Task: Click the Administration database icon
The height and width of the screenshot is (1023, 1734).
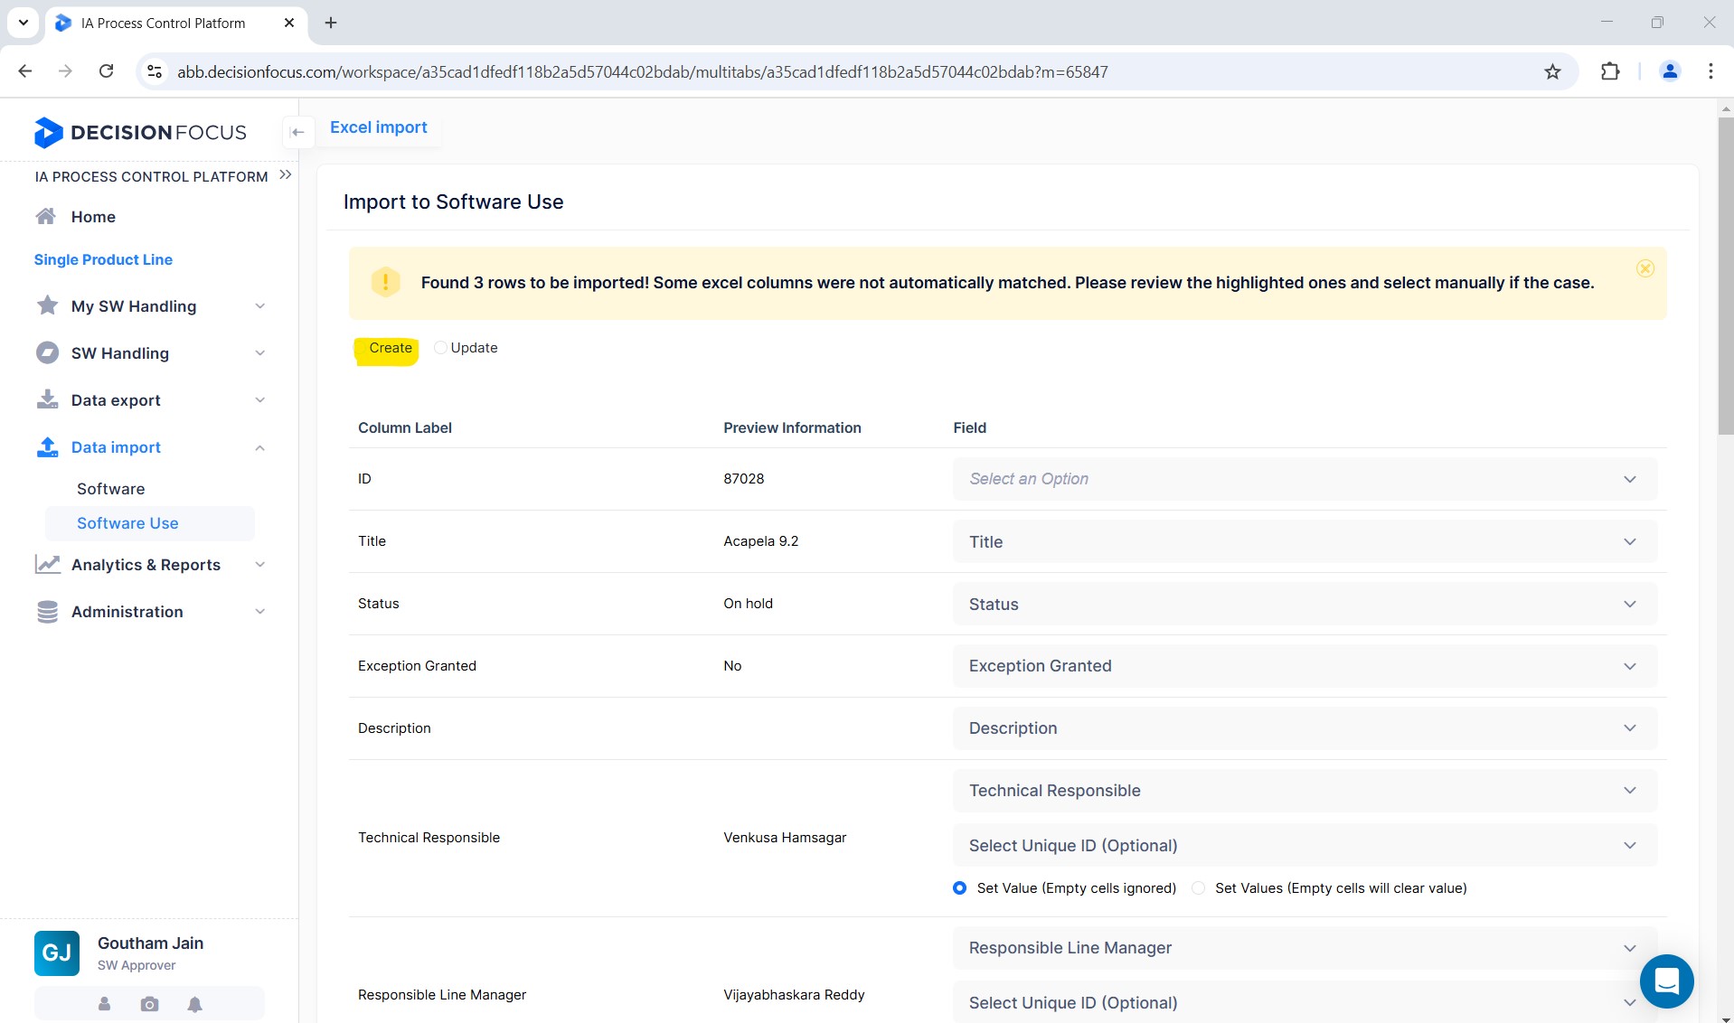Action: (47, 611)
